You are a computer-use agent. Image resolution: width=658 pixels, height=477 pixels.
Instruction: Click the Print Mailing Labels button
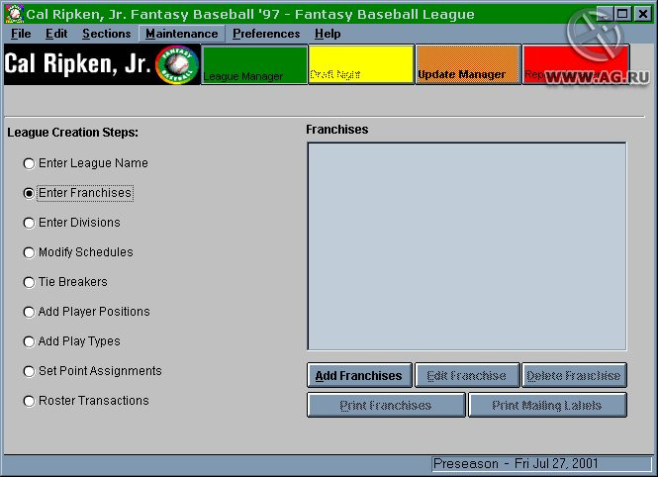click(547, 405)
